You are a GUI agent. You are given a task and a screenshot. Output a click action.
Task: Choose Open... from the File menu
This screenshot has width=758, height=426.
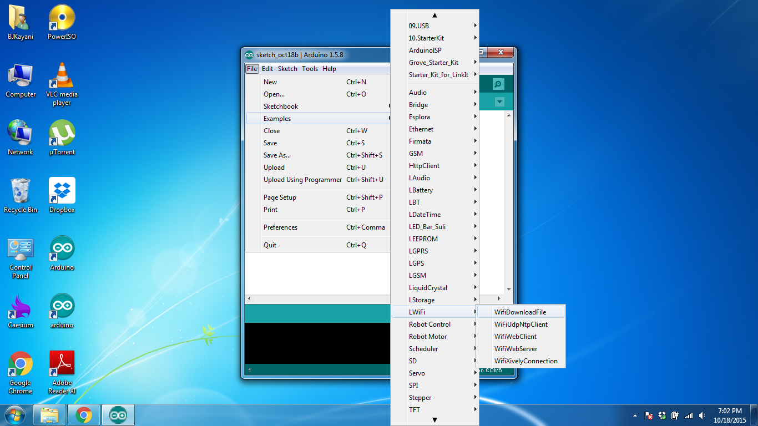pyautogui.click(x=319, y=94)
